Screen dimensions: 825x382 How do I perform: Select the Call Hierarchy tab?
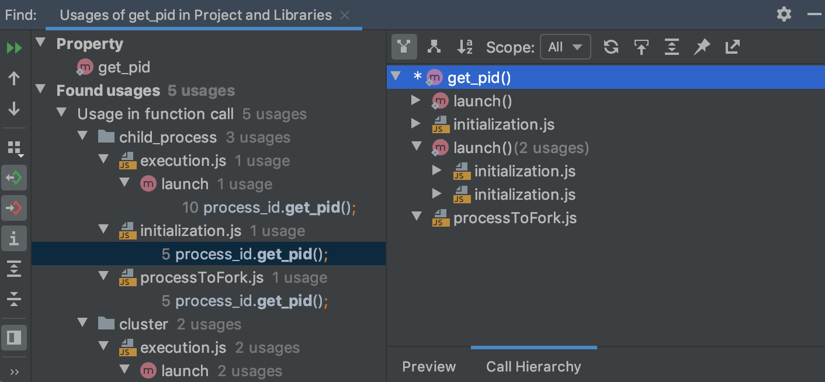point(533,366)
